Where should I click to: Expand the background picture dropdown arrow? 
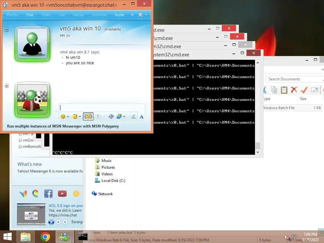click(x=124, y=116)
